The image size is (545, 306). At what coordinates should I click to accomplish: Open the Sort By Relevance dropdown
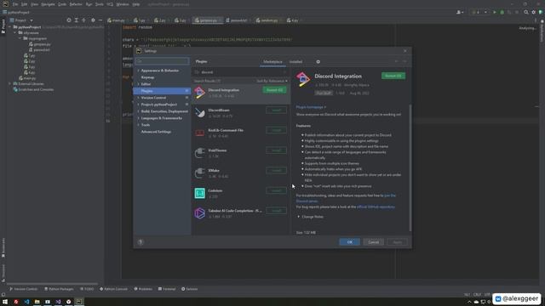pyautogui.click(x=272, y=81)
